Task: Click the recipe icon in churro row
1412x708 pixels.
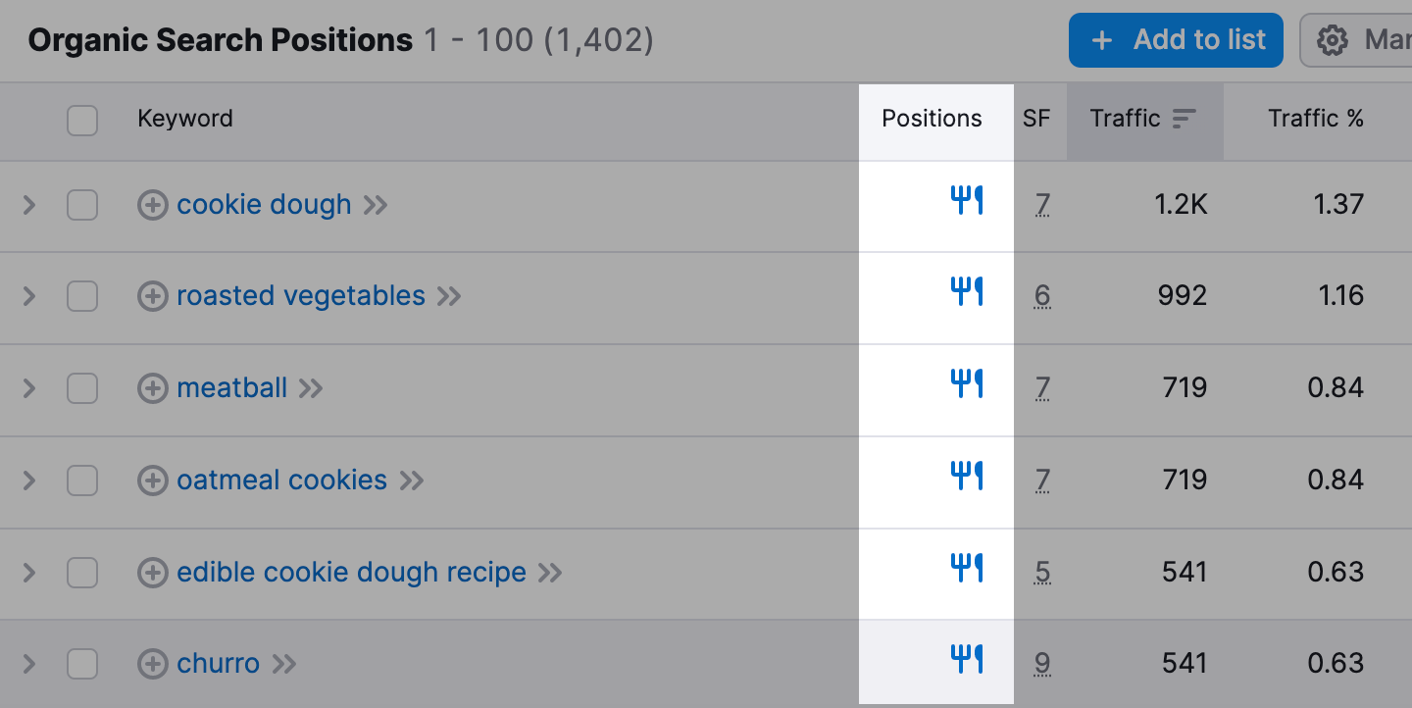Action: click(x=967, y=660)
